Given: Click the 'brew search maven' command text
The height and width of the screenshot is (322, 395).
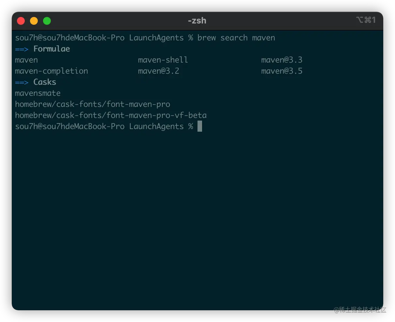Looking at the screenshot, I should click(236, 38).
